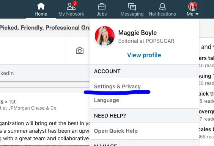Select the Language menu item
This screenshot has width=214, height=146.
click(x=107, y=100)
